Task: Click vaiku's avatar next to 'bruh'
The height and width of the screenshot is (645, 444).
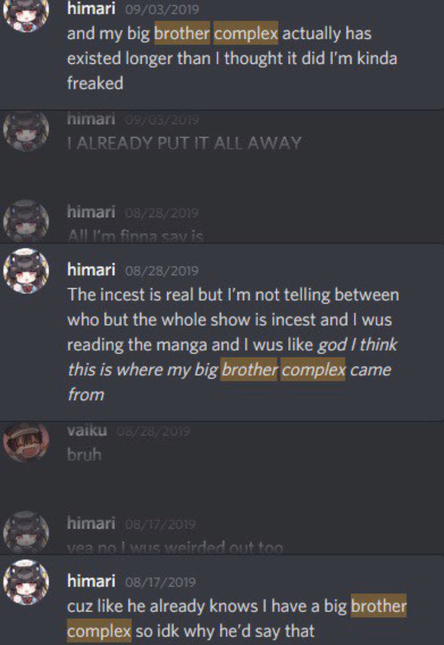Action: pos(26,442)
